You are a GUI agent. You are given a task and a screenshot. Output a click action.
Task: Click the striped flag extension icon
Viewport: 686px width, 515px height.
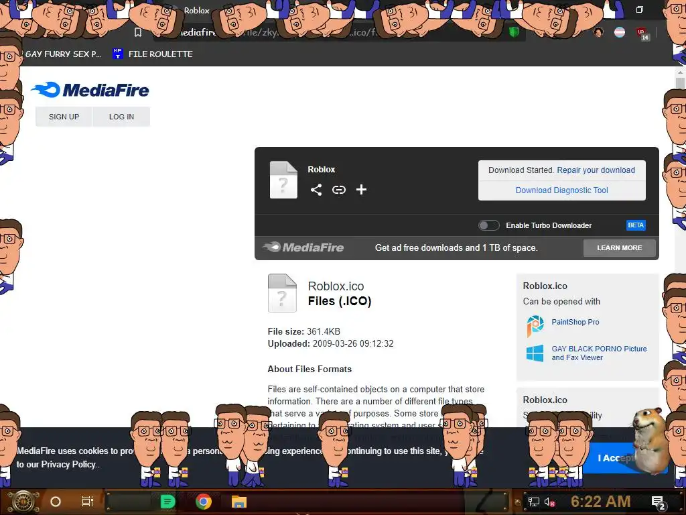pyautogui.click(x=620, y=32)
